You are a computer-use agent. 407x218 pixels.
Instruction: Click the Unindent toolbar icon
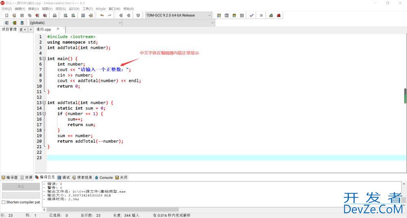[128, 15]
